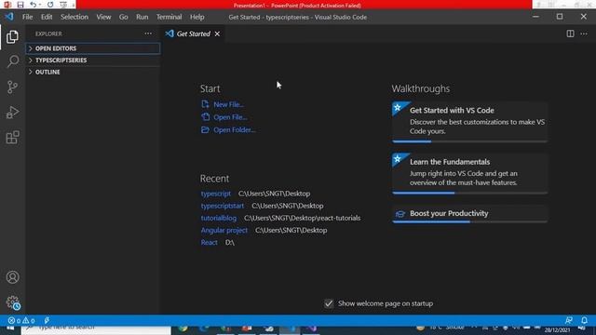
Task: Click the errors and warnings status indicator
Action: tap(21, 320)
